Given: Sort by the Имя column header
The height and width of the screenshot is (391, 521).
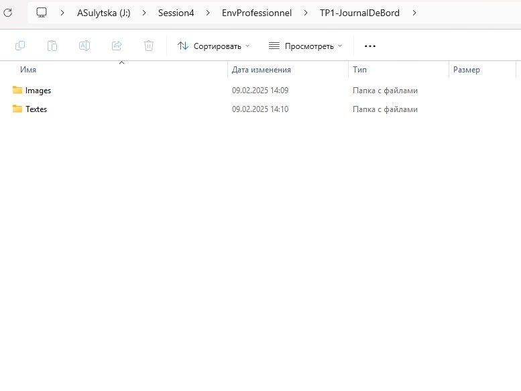Looking at the screenshot, I should (x=28, y=70).
